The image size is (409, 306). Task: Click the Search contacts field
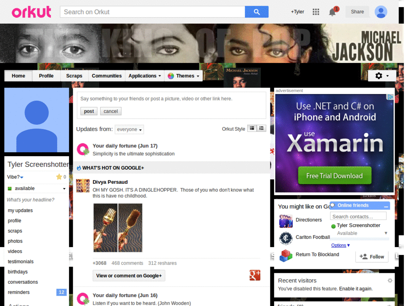358,216
